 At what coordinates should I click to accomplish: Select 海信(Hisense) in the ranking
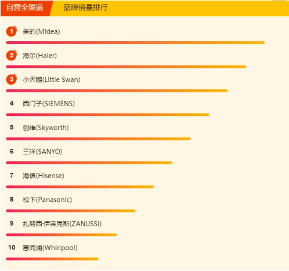point(44,176)
